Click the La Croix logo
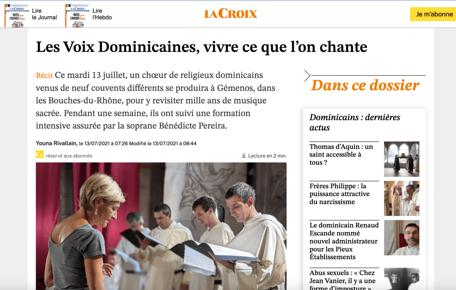Viewport: 456px width, 290px height. [x=230, y=13]
